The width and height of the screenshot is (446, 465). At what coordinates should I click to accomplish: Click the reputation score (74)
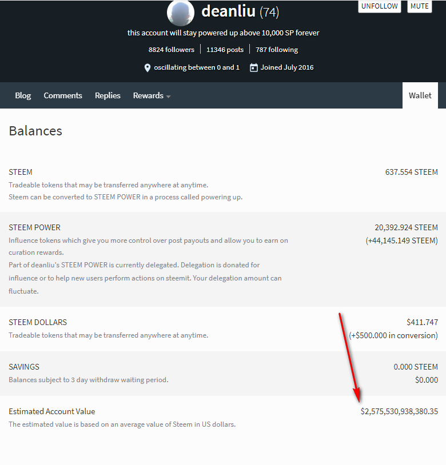(269, 12)
